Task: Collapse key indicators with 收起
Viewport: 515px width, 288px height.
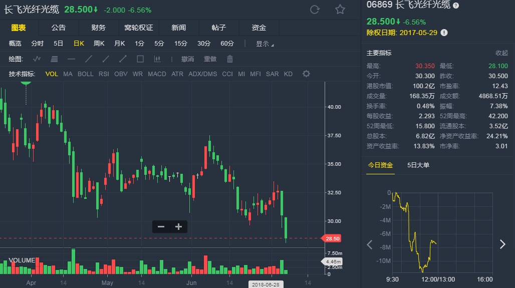Action: [501, 53]
